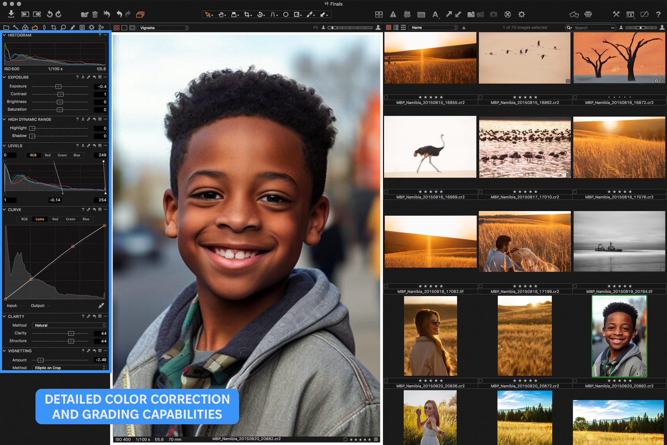Switch browser to list view
Screen dimensions: 667x445
396,27
